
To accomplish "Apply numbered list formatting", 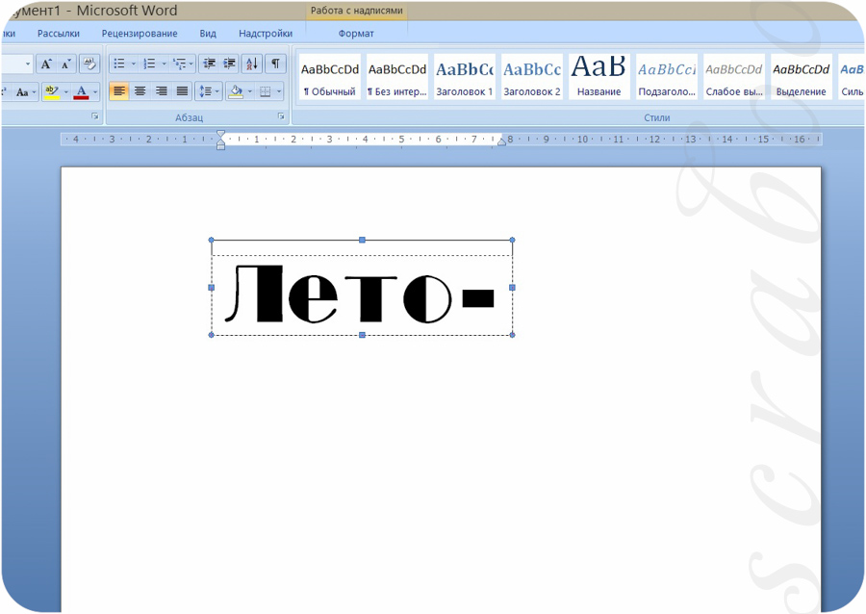I will [x=149, y=64].
